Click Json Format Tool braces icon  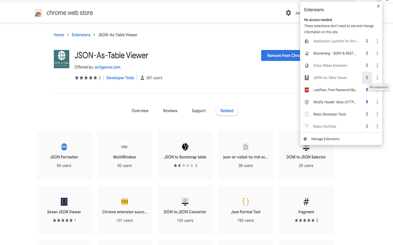(x=246, y=202)
